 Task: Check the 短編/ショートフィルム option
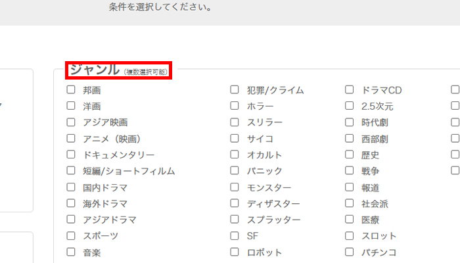click(71, 171)
